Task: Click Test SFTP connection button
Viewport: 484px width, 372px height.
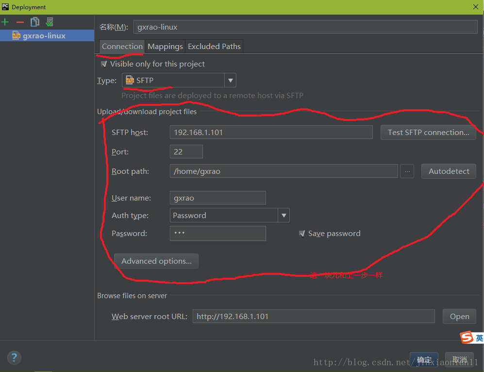Action: tap(428, 133)
